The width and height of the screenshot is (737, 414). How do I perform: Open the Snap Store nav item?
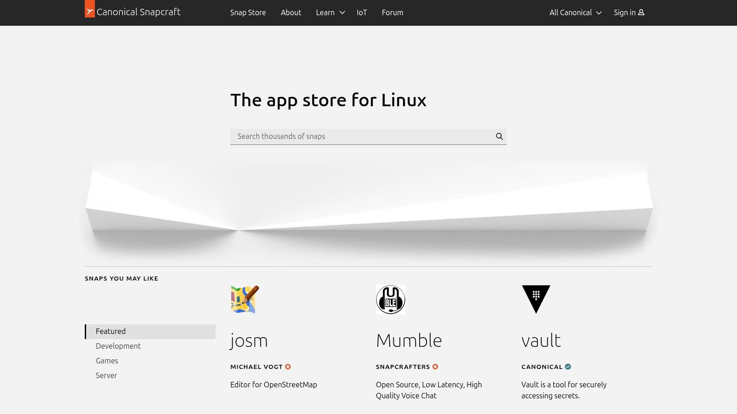coord(248,12)
